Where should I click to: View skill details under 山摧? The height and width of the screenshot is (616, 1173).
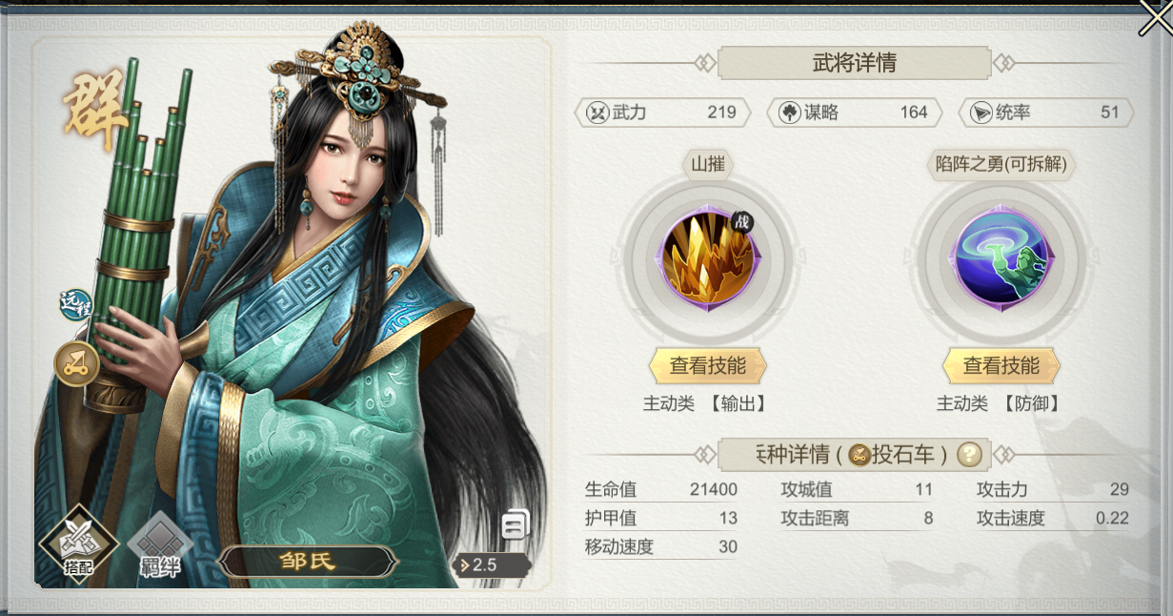pos(708,365)
